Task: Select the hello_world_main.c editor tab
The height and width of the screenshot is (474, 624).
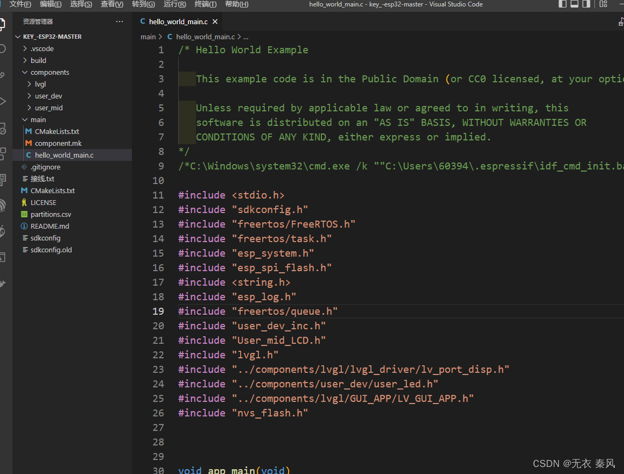Action: point(178,22)
